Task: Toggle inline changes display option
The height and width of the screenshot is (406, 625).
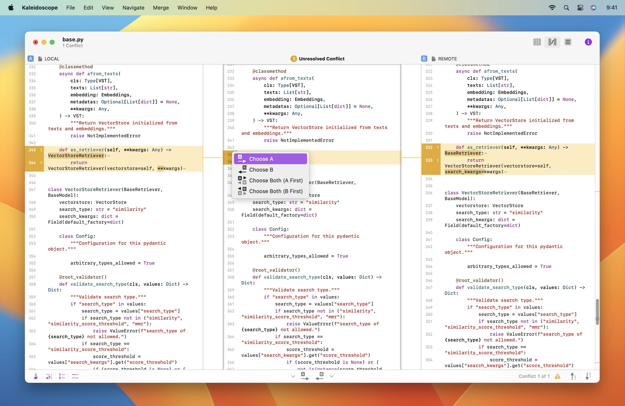Action: pos(75,376)
